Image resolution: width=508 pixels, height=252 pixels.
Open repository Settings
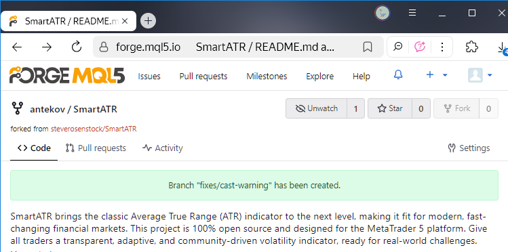point(469,148)
